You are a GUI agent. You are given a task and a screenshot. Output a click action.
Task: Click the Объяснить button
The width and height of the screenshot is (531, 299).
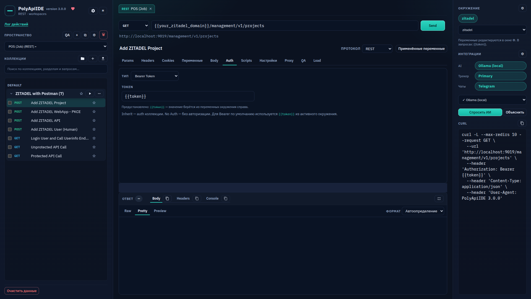[515, 112]
